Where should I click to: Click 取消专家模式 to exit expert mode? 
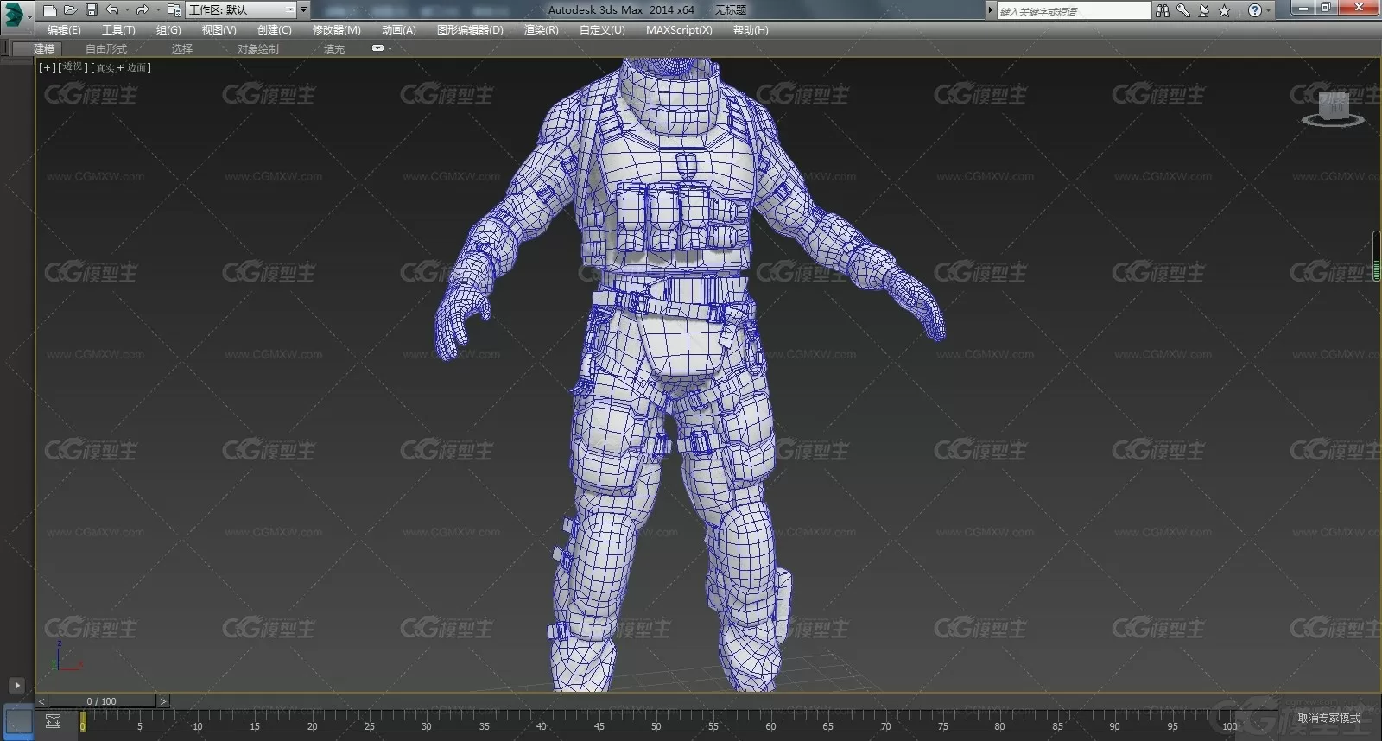1328,718
